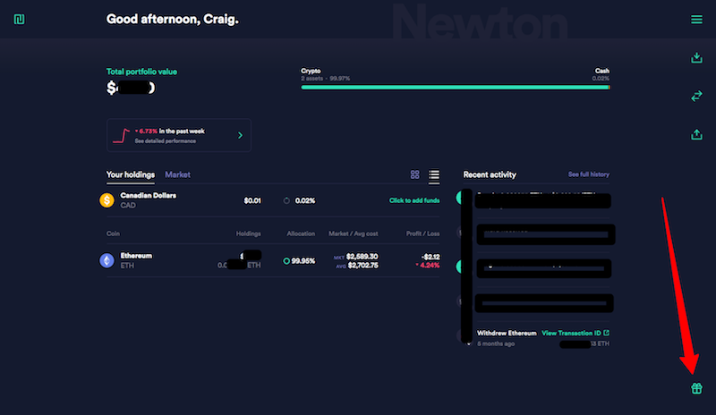Click the $0.01 CAD balance
The height and width of the screenshot is (415, 716).
tap(252, 200)
